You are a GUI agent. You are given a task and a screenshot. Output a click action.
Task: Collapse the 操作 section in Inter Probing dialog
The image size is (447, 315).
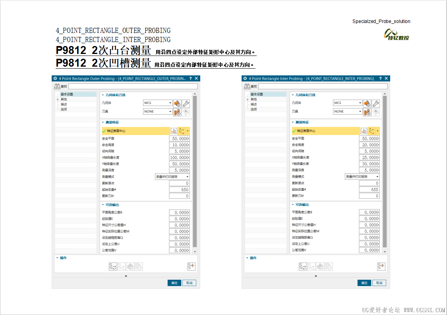pyautogui.click(x=247, y=258)
